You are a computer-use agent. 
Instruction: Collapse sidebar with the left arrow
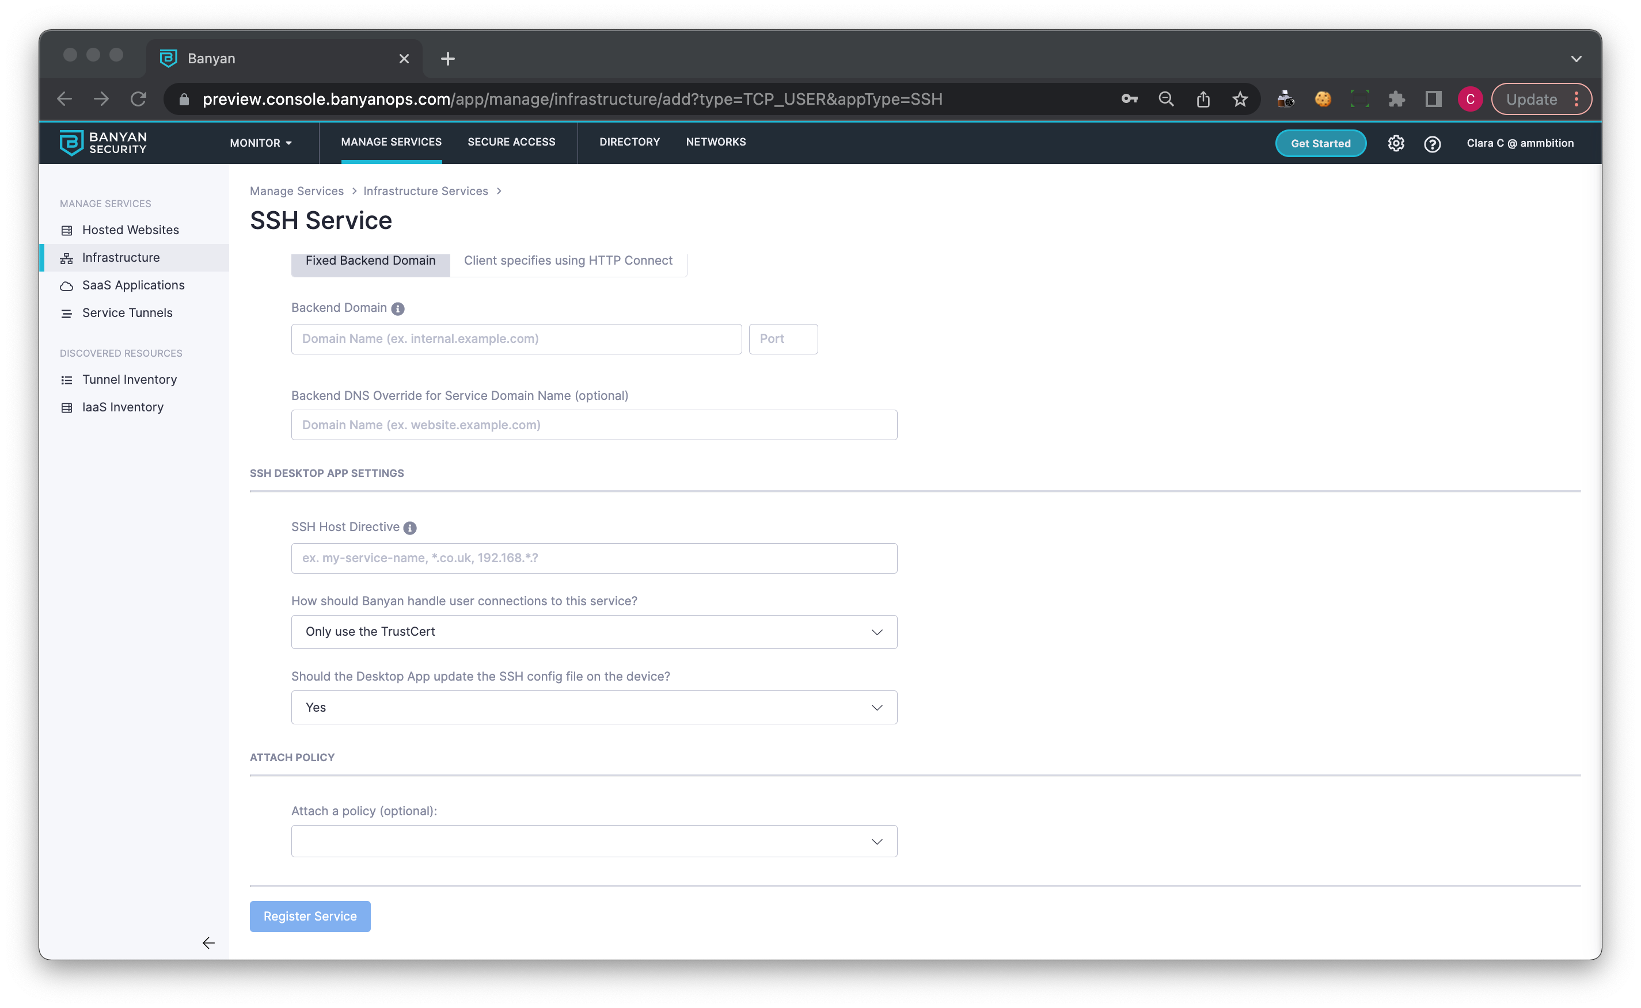(x=208, y=942)
